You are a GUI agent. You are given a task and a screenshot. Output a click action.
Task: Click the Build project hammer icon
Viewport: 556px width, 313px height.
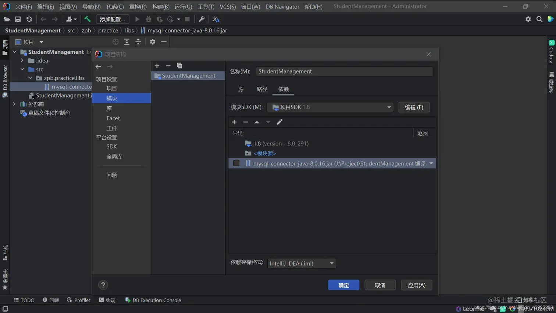click(88, 19)
